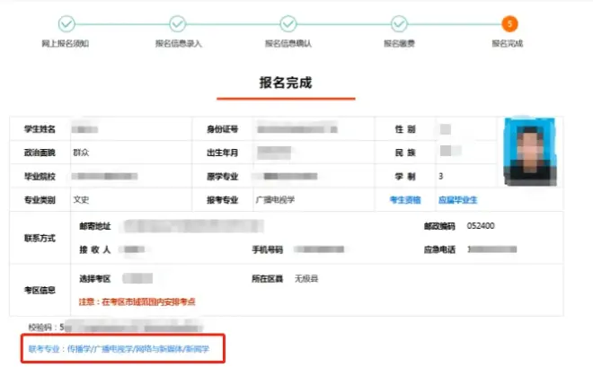The image size is (593, 367).
Task: Select the 网上报名须知 step label
Action: (66, 43)
